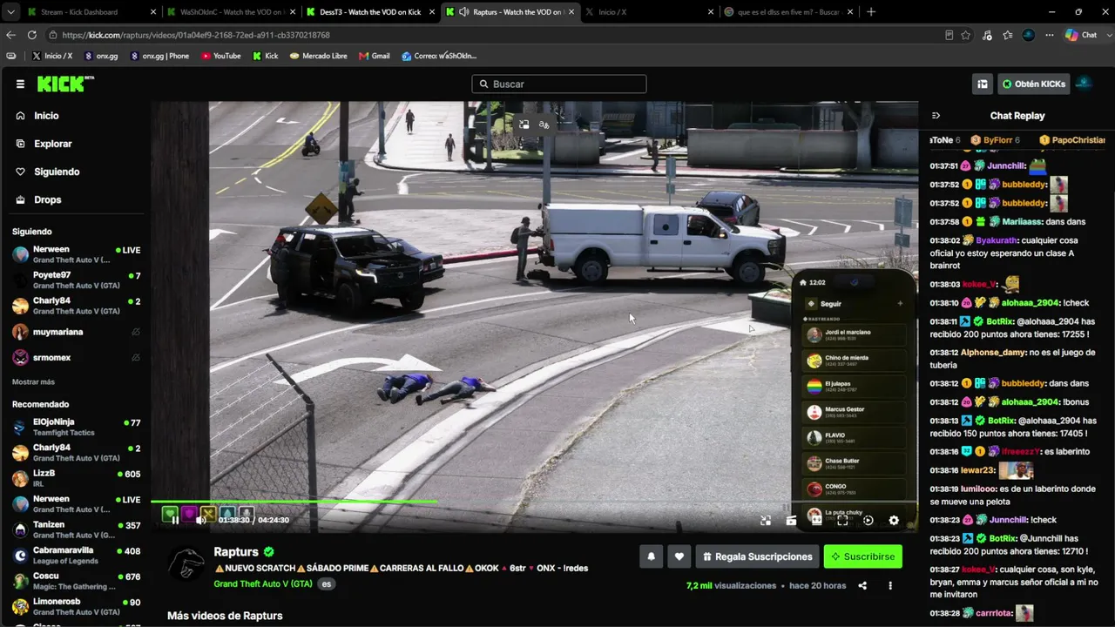Open a new browser tab
The width and height of the screenshot is (1115, 627).
click(871, 12)
